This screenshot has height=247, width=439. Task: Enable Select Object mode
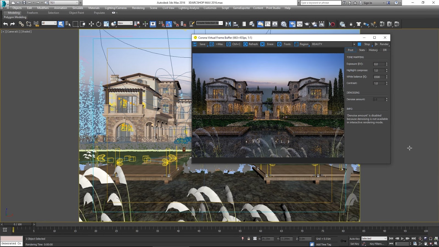[61, 24]
